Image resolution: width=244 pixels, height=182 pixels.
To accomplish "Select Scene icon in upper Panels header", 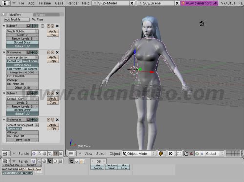I will coord(61,153).
